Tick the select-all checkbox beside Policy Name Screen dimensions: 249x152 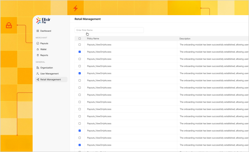(x=80, y=39)
